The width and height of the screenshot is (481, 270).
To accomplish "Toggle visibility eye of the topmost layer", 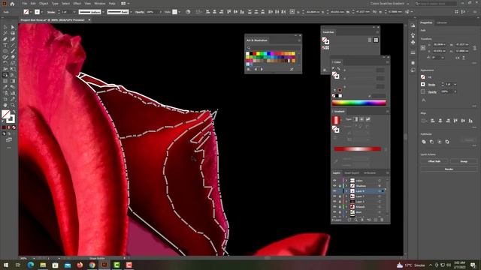I will 334,181.
